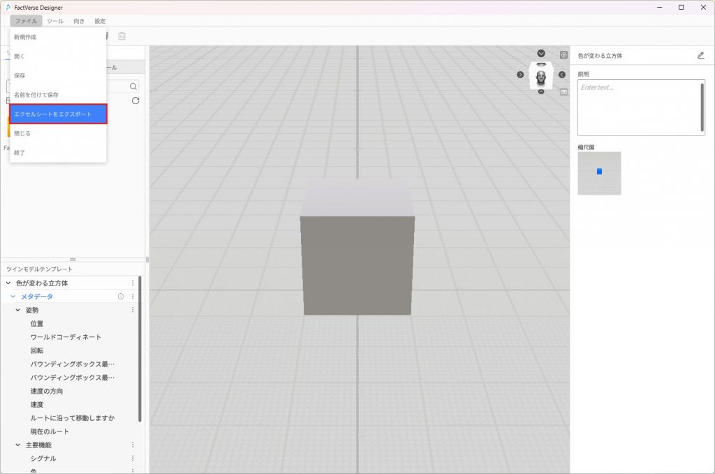
Task: Click the grid display icon below the view cube
Action: click(563, 91)
